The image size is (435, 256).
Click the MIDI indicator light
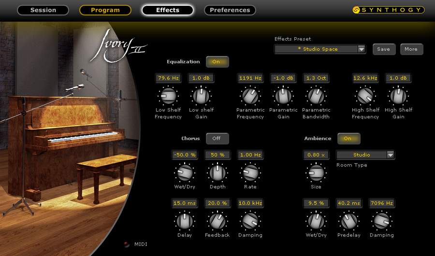click(127, 244)
